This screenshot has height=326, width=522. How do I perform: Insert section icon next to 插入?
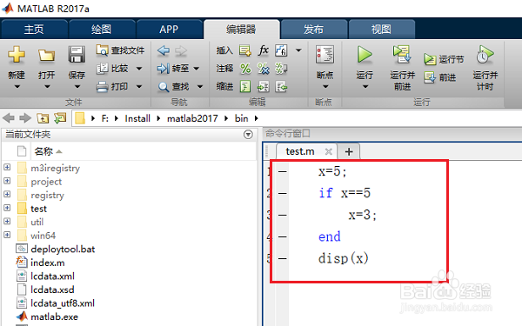coord(245,50)
